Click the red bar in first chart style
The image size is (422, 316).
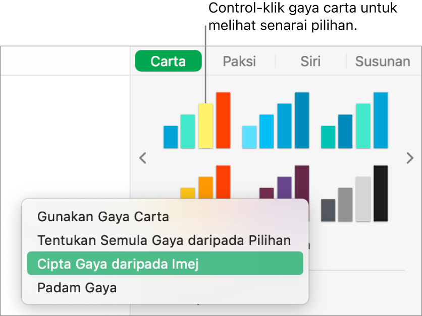pos(224,120)
